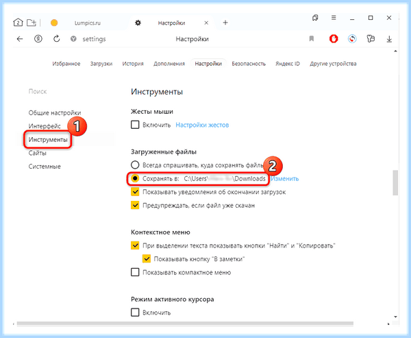Click the site protection icon beside settings
This screenshot has height=338, width=411.
coord(73,39)
